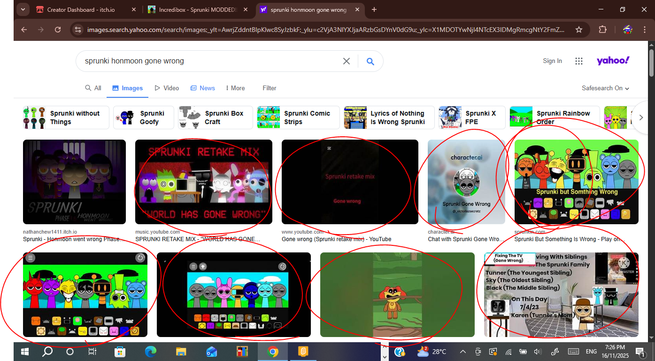The image size is (655, 361).
Task: Click in the Yahoo search input field
Action: pos(211,61)
